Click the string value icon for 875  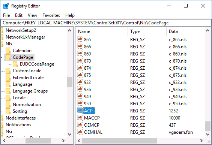click(x=80, y=75)
